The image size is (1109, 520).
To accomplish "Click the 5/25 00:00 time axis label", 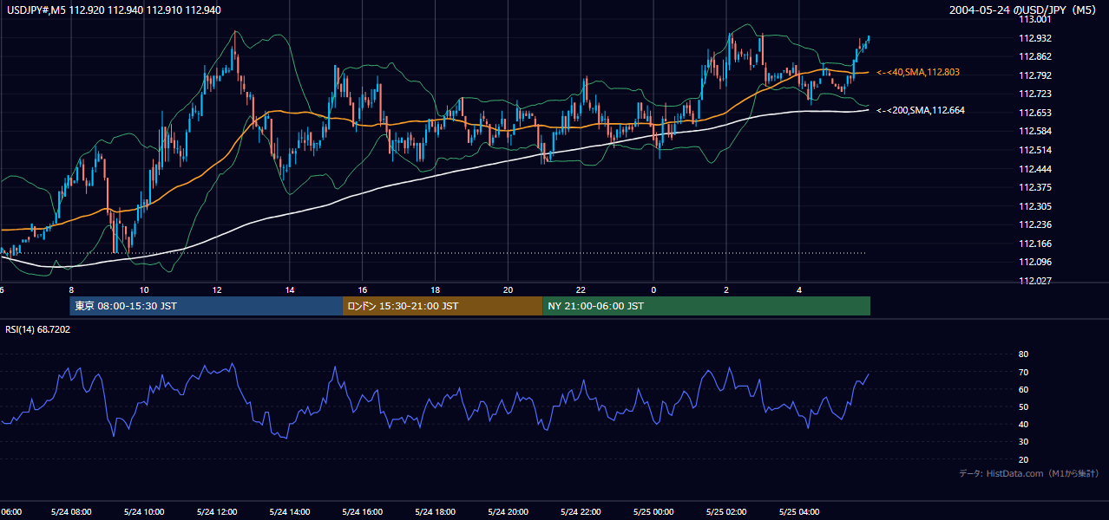I will (x=653, y=511).
